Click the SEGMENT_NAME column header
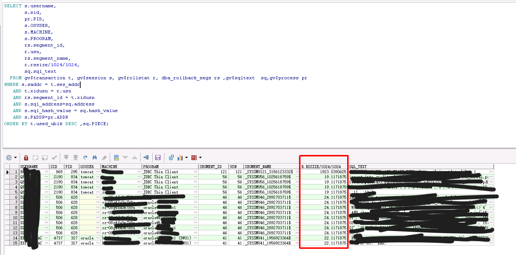 [x=271, y=167]
